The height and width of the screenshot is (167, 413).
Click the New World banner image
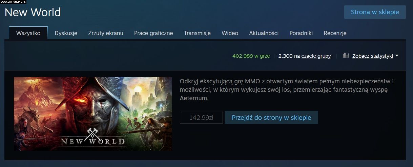click(93, 114)
